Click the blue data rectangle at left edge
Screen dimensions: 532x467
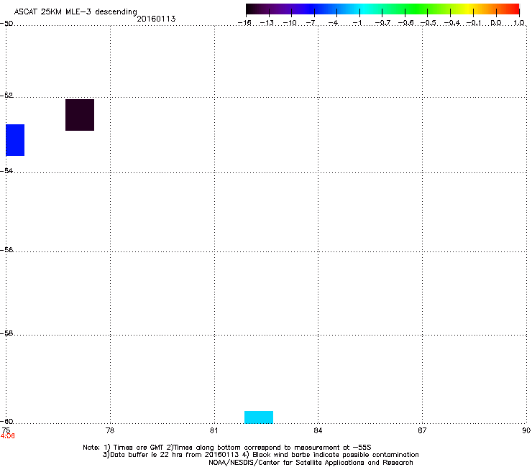click(15, 140)
